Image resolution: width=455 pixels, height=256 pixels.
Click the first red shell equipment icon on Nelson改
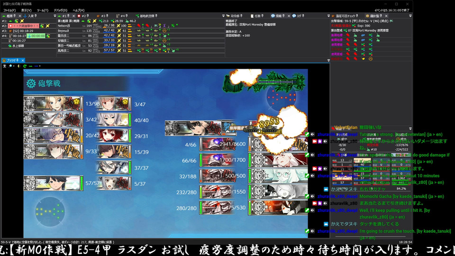139,26
